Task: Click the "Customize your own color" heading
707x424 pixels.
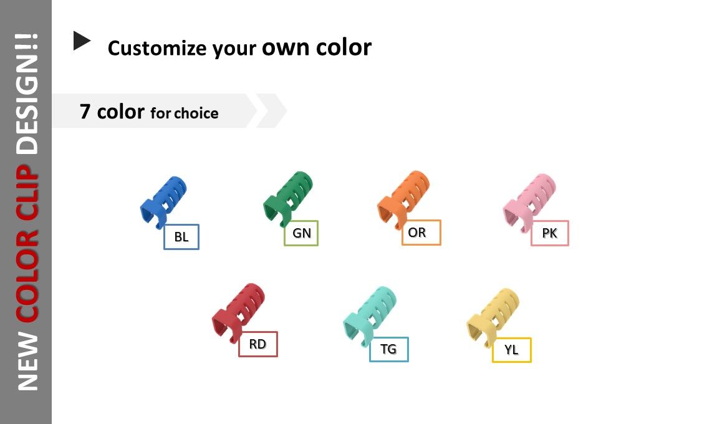Action: coord(239,47)
